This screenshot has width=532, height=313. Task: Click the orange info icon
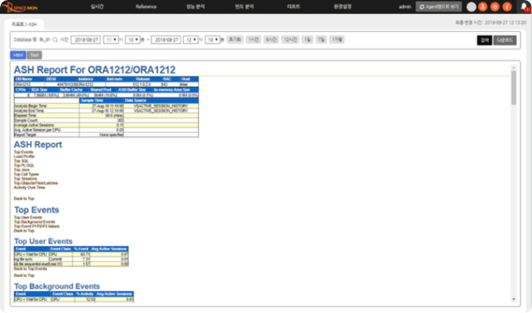[x=507, y=7]
